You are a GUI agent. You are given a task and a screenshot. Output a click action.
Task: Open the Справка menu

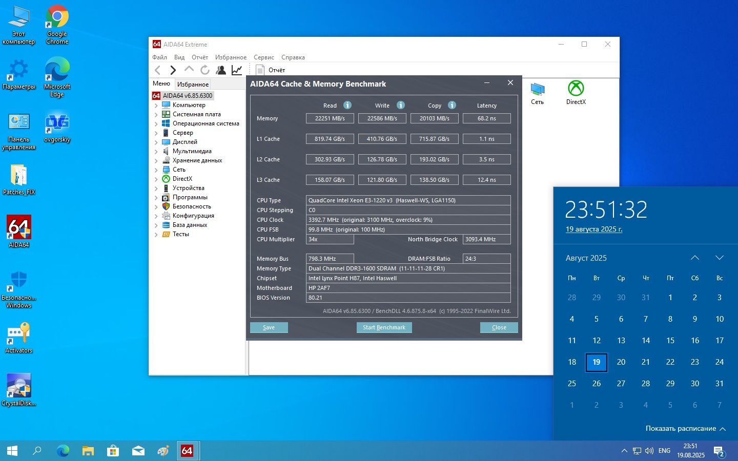293,57
